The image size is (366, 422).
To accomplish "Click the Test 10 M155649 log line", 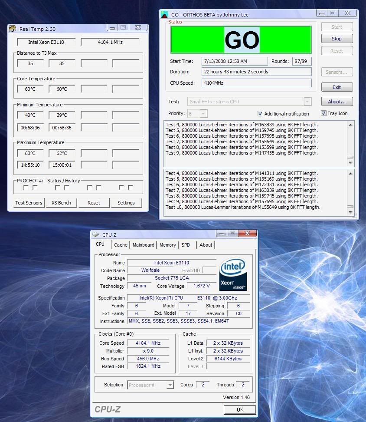I will pos(243,207).
